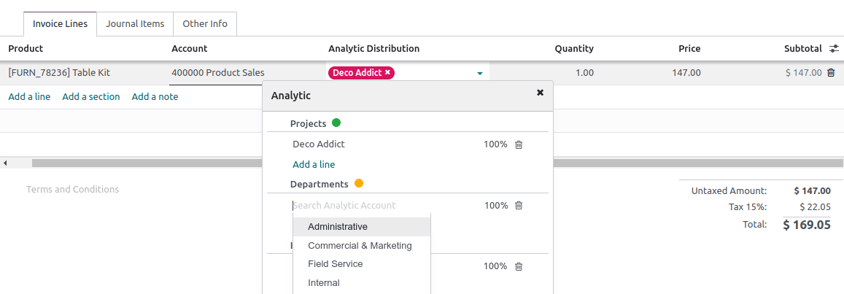This screenshot has height=294, width=844.
Task: Delete the Departments distribution line
Action: (519, 206)
